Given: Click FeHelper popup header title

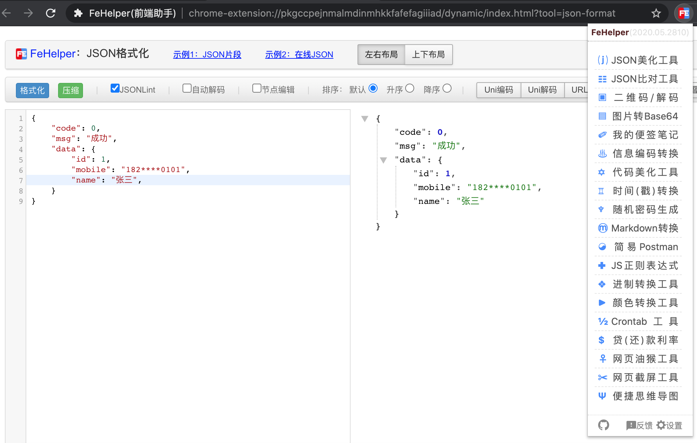Looking at the screenshot, I should (610, 32).
